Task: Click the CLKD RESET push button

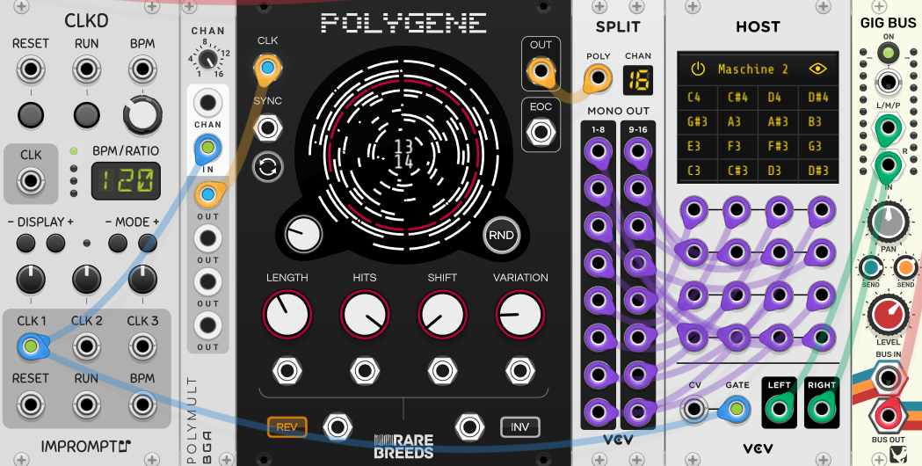Action: 31,114
